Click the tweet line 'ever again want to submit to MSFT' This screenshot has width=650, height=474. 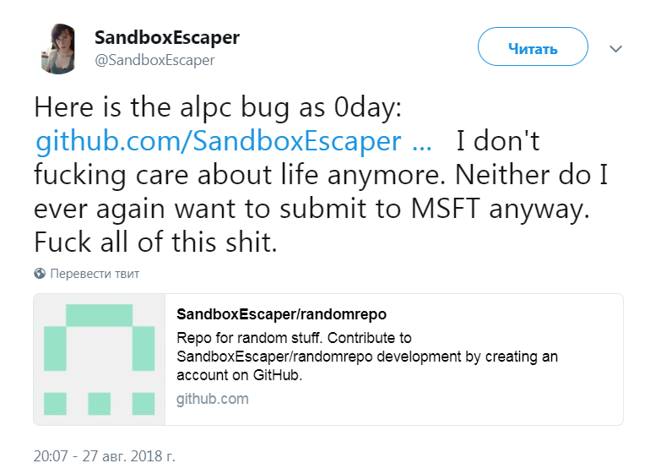(x=311, y=209)
